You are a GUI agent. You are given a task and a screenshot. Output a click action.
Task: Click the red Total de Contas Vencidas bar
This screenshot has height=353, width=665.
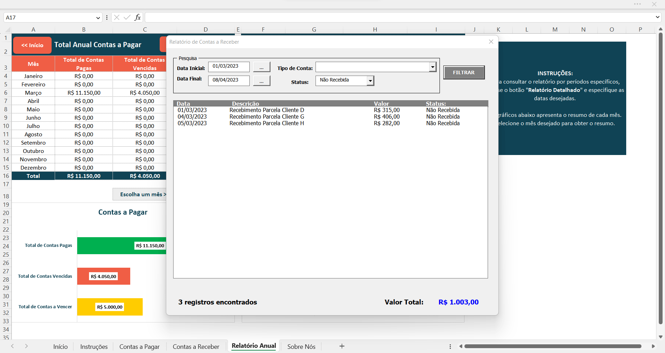pos(104,276)
